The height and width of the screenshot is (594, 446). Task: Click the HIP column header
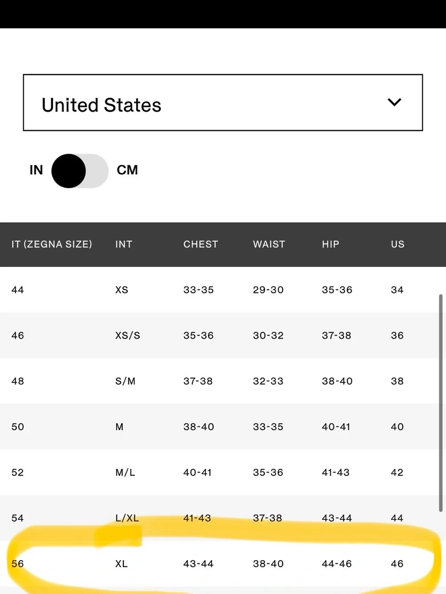coord(330,244)
